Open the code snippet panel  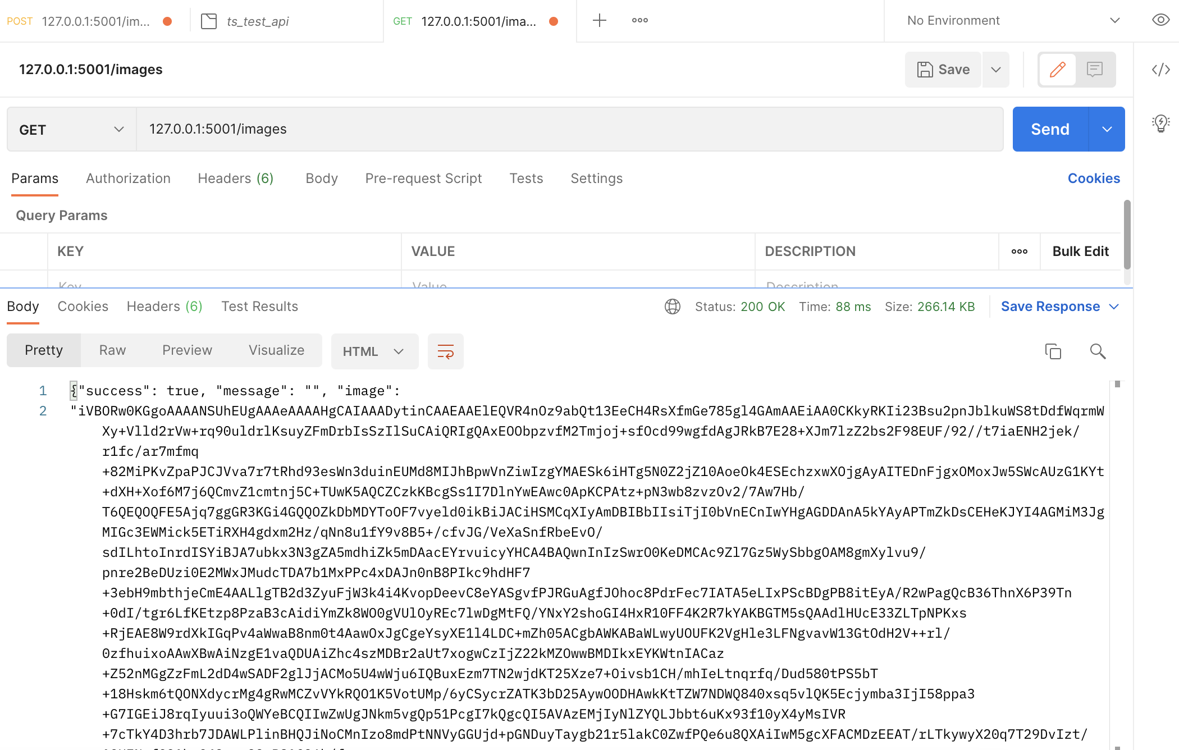tap(1160, 70)
